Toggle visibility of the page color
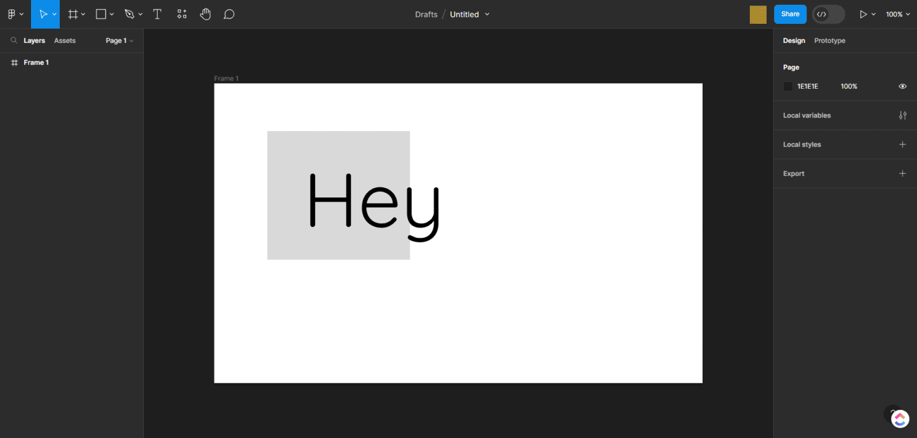This screenshot has height=438, width=917. (903, 86)
